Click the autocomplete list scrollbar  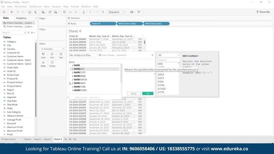point(121,73)
